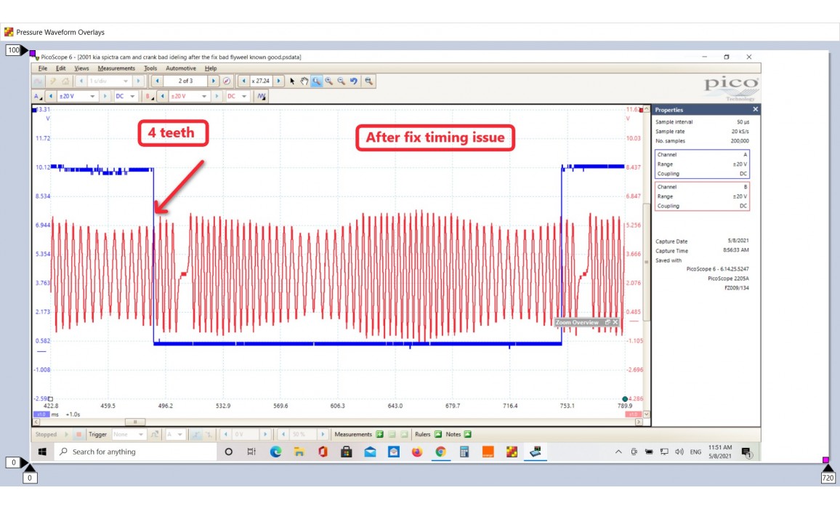This screenshot has width=840, height=509.
Task: Go to the next waveform buffer
Action: click(213, 81)
